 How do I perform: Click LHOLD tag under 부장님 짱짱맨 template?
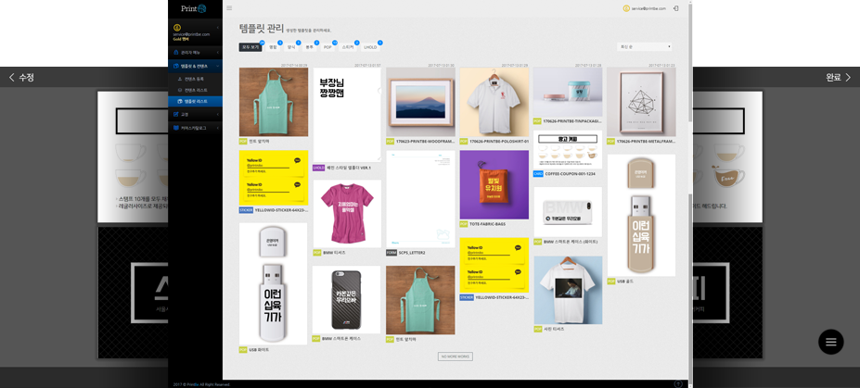point(318,168)
